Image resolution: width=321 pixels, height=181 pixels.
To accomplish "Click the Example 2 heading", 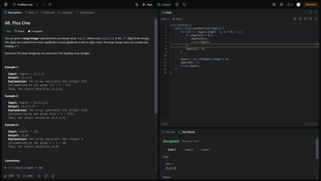I will [x=12, y=96].
